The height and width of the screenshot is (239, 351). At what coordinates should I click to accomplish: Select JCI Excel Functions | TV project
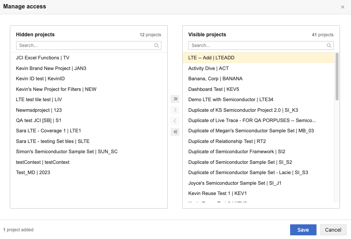point(43,58)
